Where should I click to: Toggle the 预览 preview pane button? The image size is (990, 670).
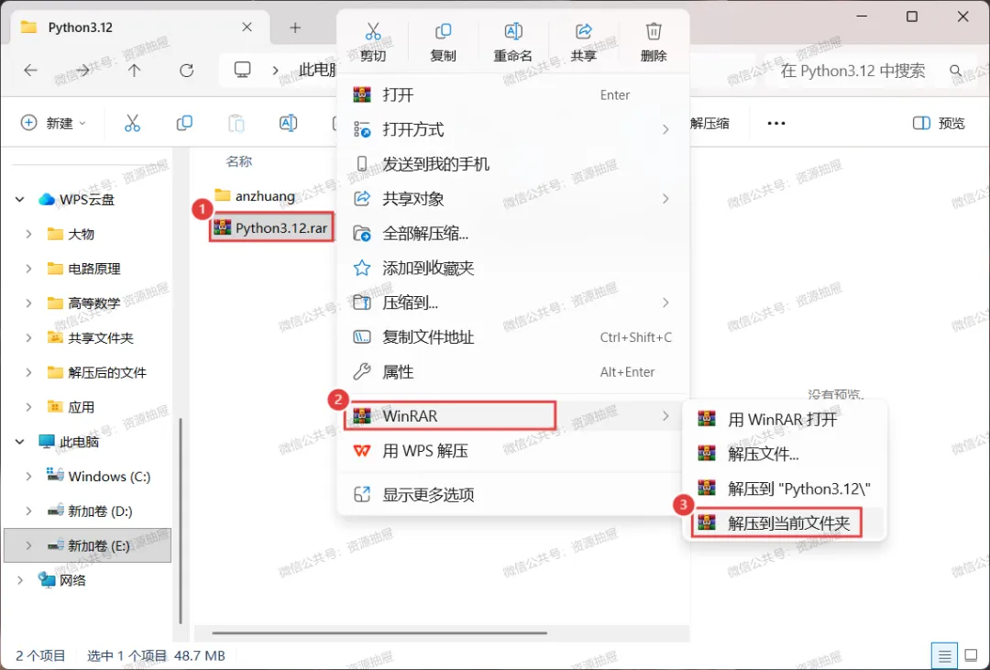coord(939,123)
